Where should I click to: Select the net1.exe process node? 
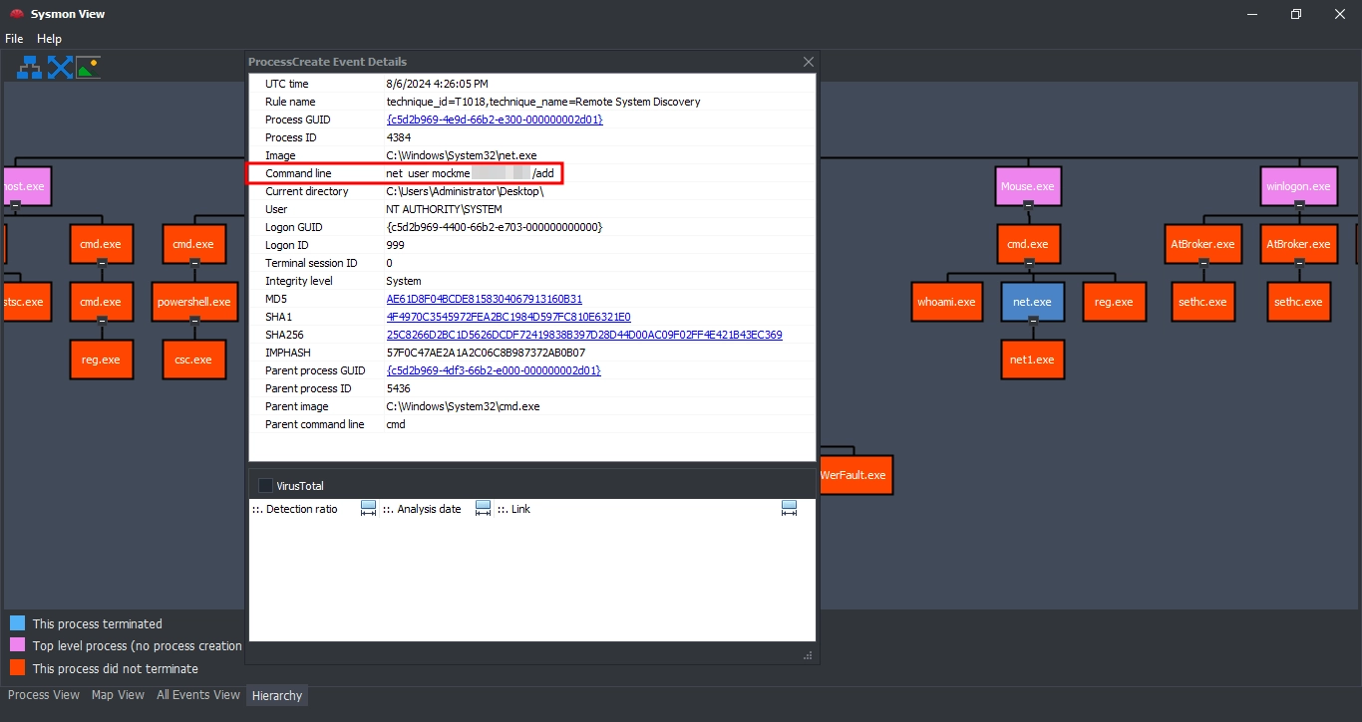pyautogui.click(x=1032, y=360)
